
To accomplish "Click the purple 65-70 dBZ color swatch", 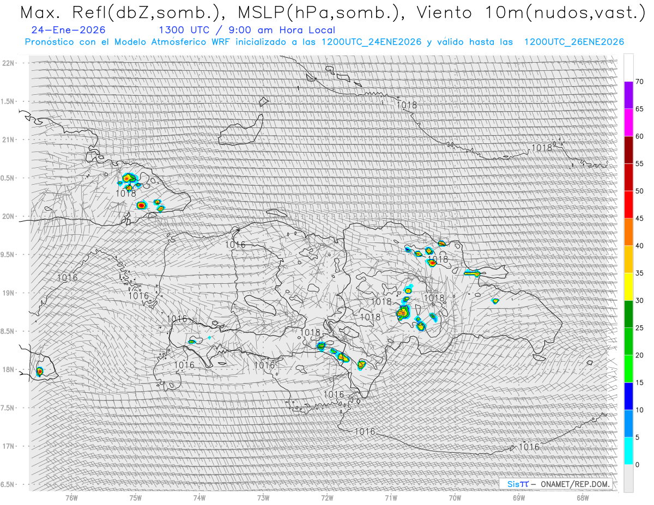I will click(x=628, y=95).
